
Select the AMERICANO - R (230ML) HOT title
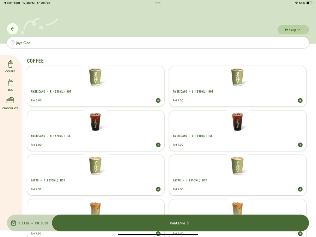pyautogui.click(x=51, y=92)
